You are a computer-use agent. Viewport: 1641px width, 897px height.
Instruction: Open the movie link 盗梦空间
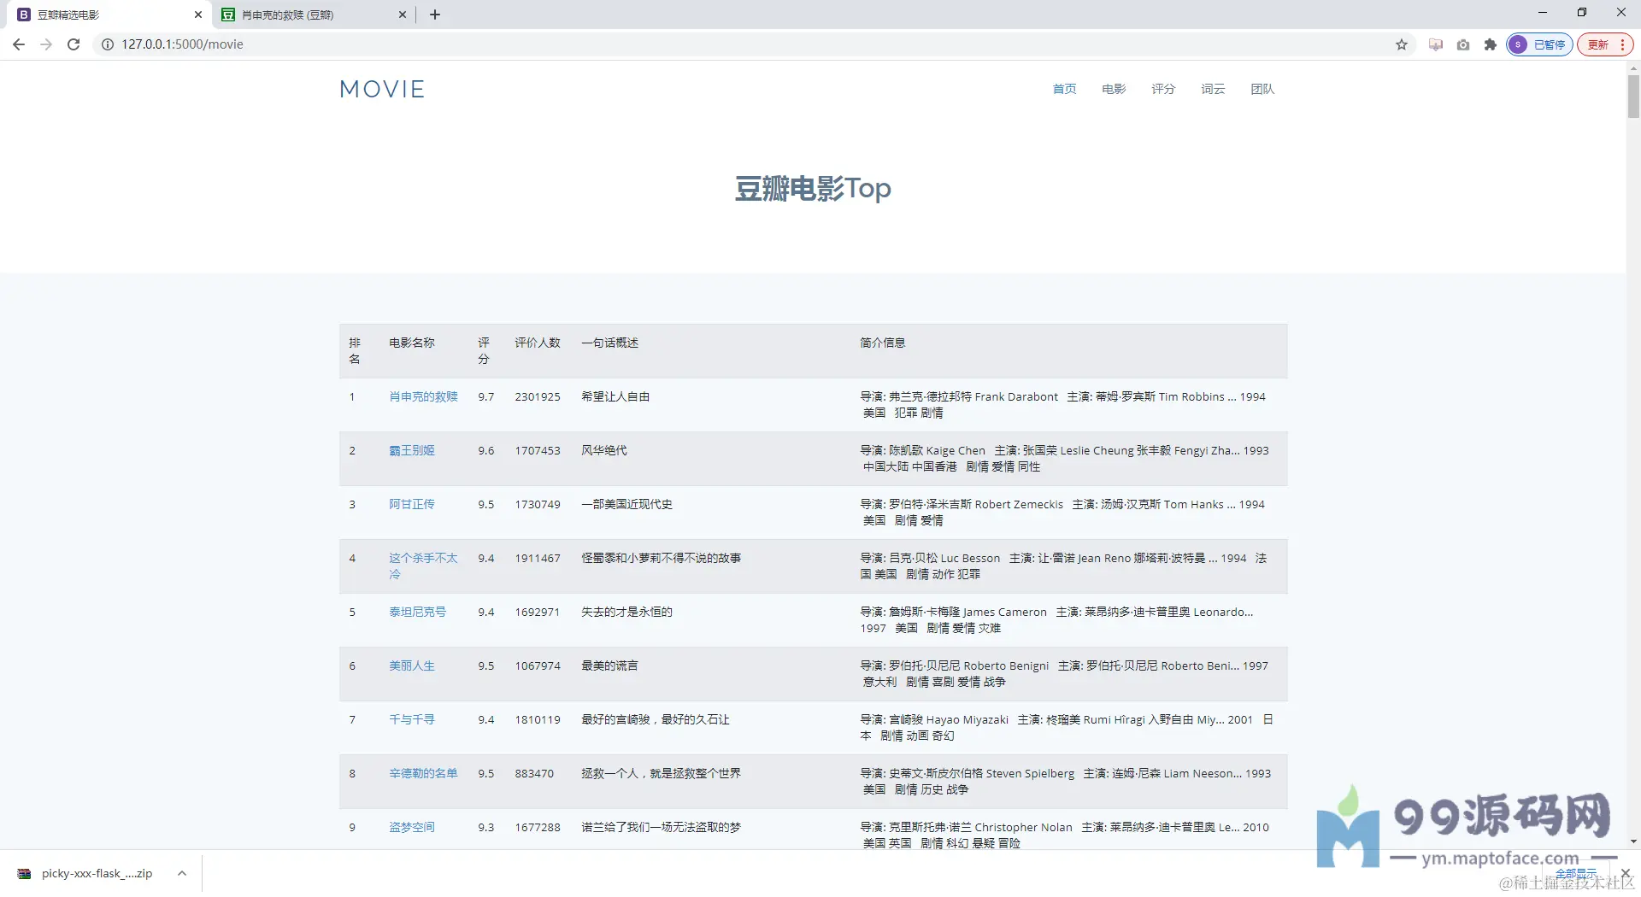click(412, 827)
